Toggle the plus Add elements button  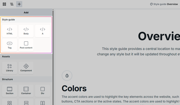pyautogui.click(x=19, y=4)
